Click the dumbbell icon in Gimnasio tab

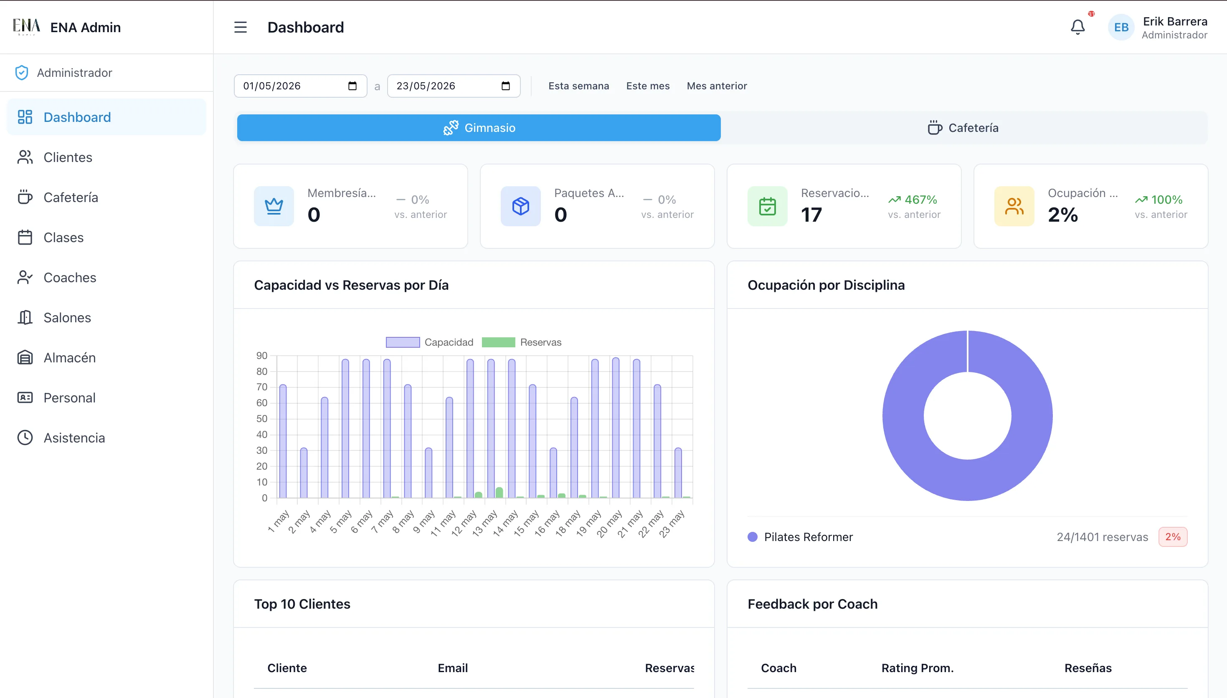coord(451,127)
